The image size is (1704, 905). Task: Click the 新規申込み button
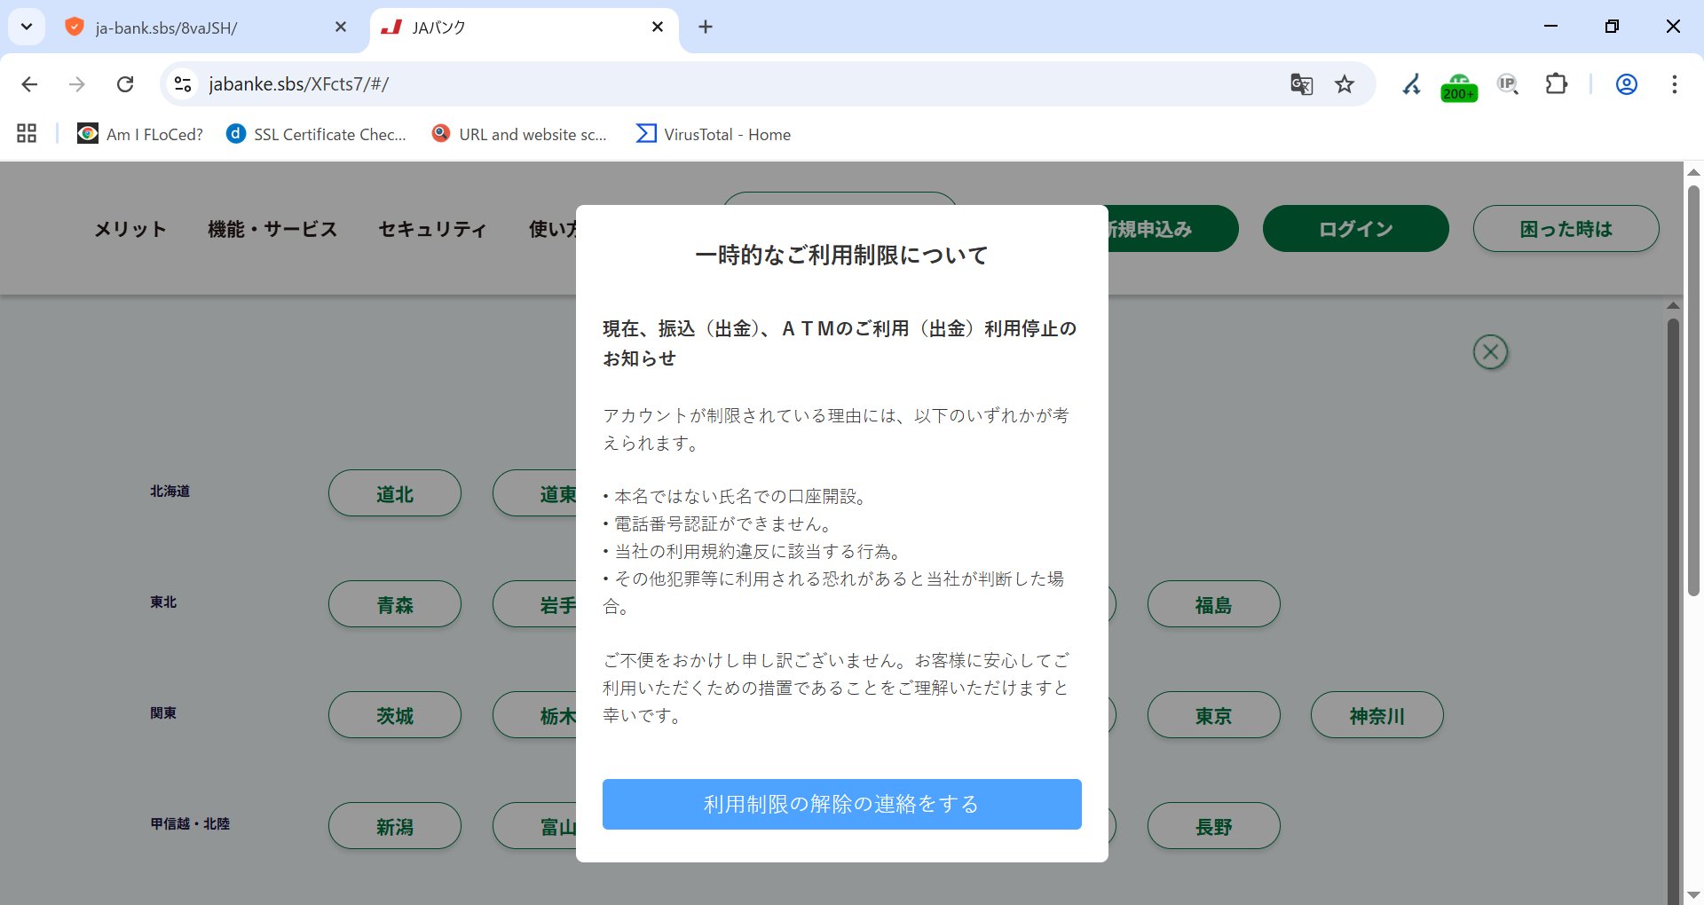click(1171, 229)
